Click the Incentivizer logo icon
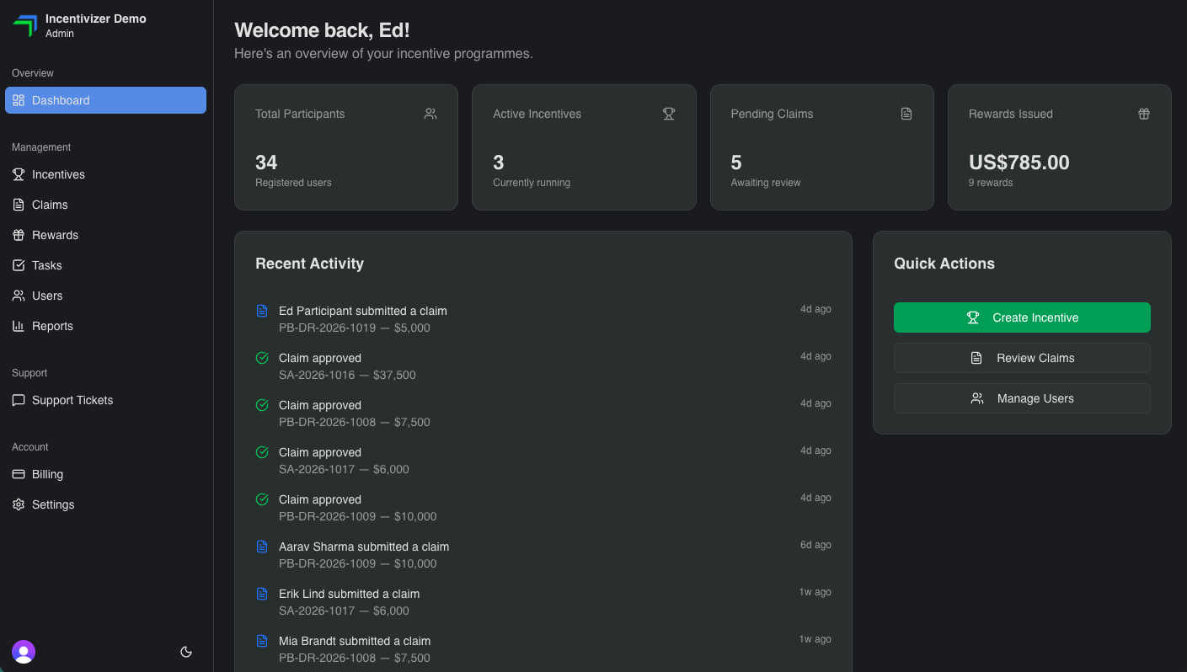This screenshot has height=672, width=1187. 25,26
